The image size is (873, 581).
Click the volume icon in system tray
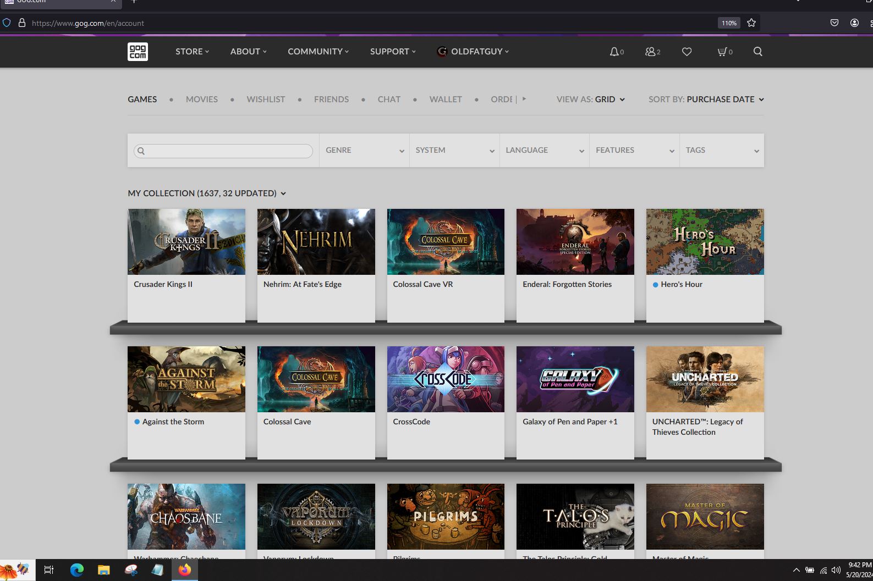tap(836, 570)
